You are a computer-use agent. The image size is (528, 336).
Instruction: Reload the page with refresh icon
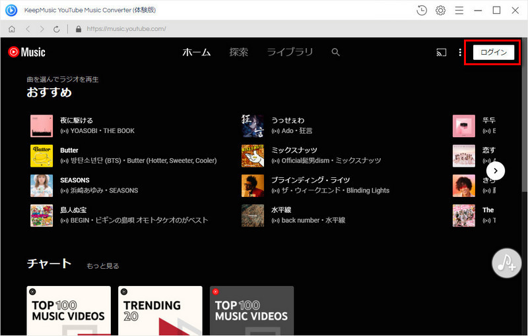57,29
